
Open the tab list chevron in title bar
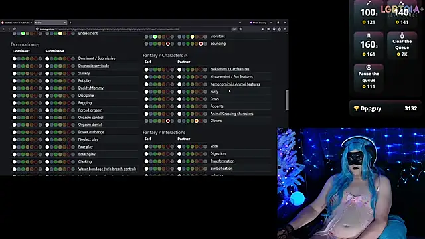coord(240,23)
